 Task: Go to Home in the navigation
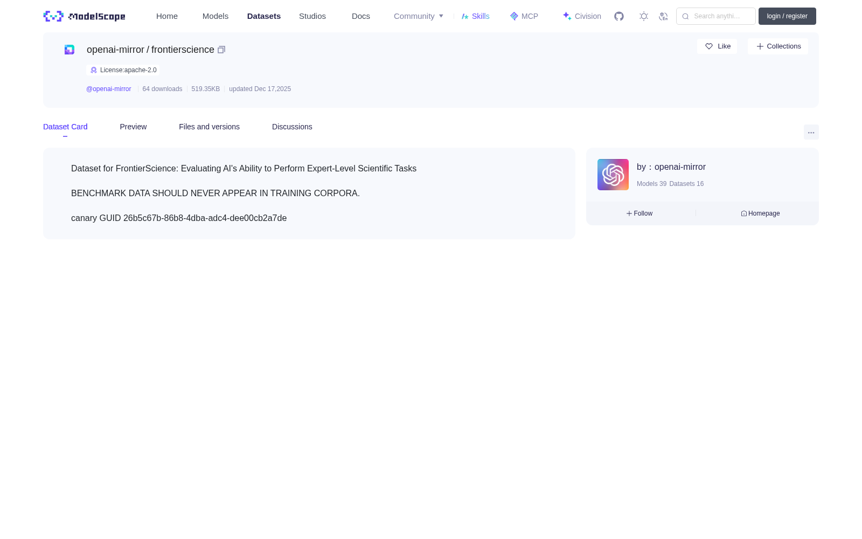(167, 16)
